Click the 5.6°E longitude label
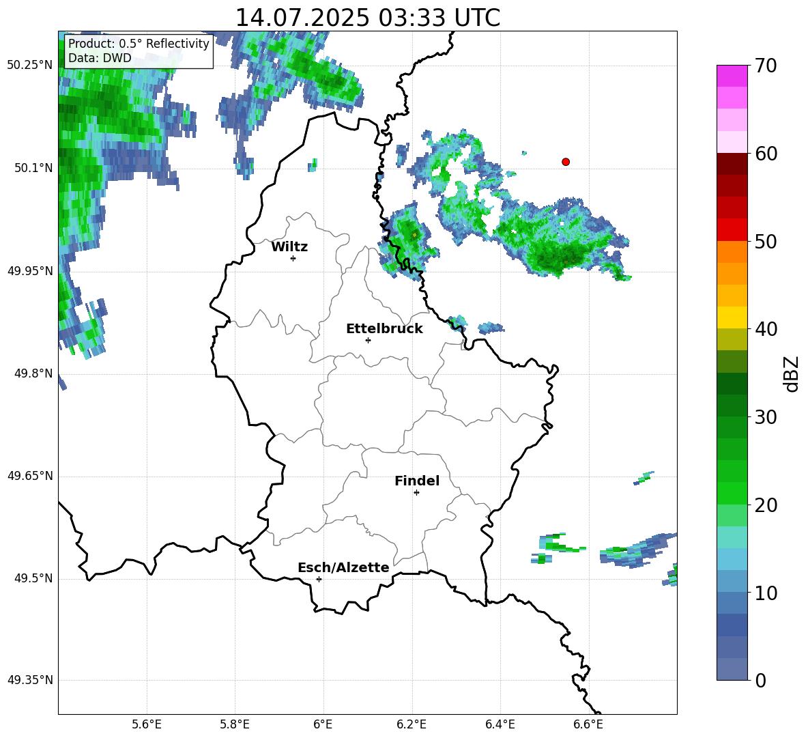The image size is (808, 738). click(147, 724)
